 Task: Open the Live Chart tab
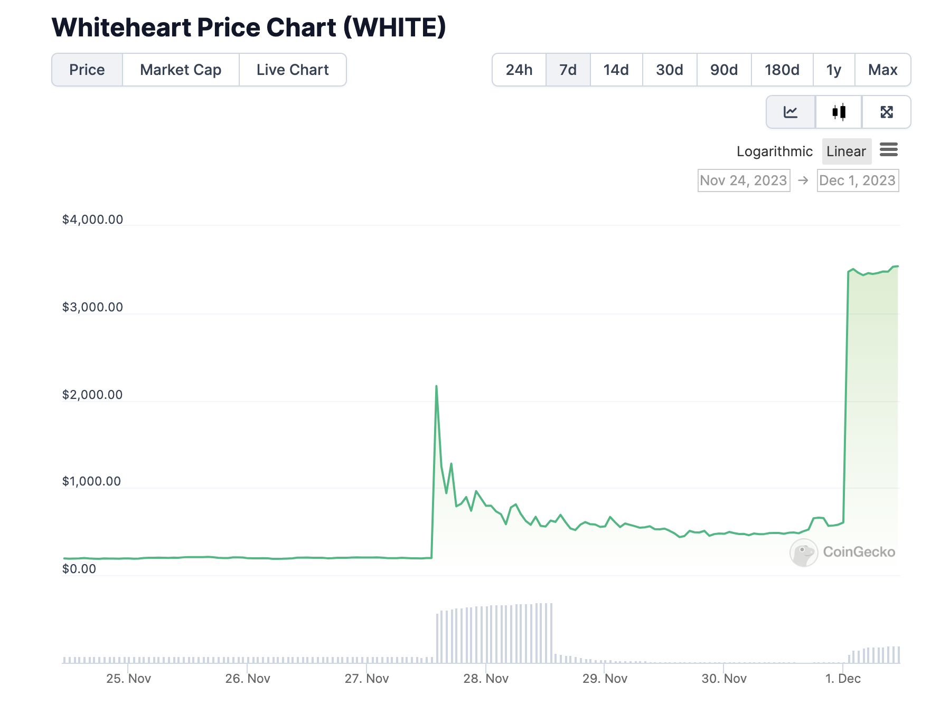point(293,70)
